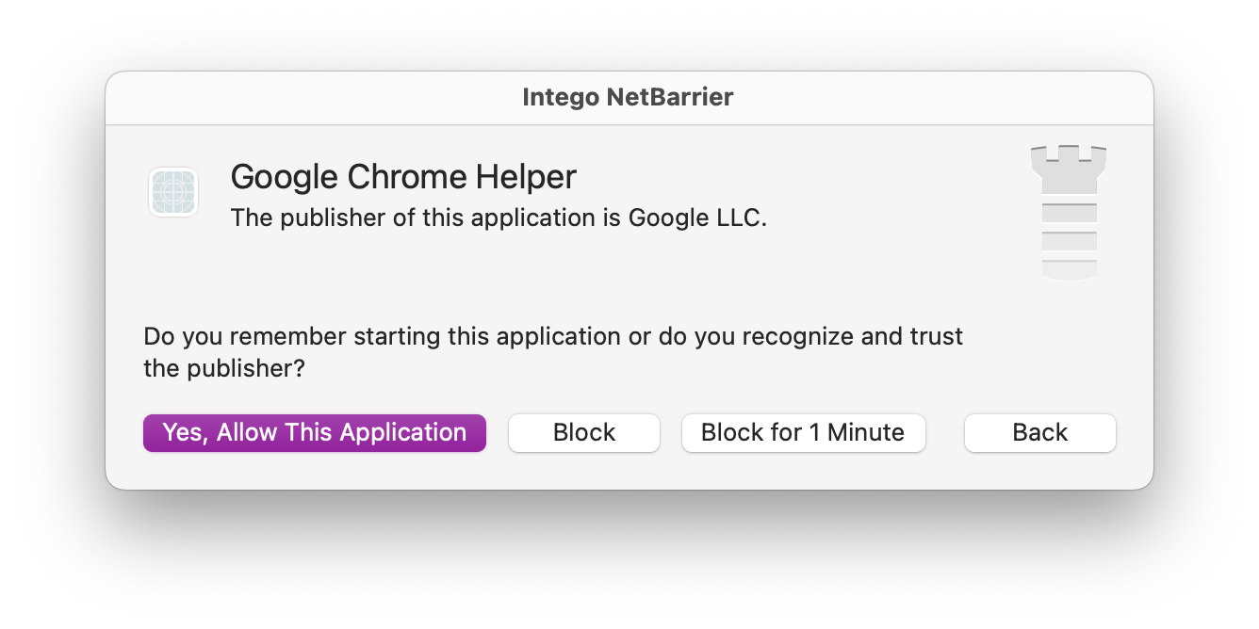Click the Google Chrome Helper app icon
This screenshot has width=1259, height=629.
click(173, 192)
